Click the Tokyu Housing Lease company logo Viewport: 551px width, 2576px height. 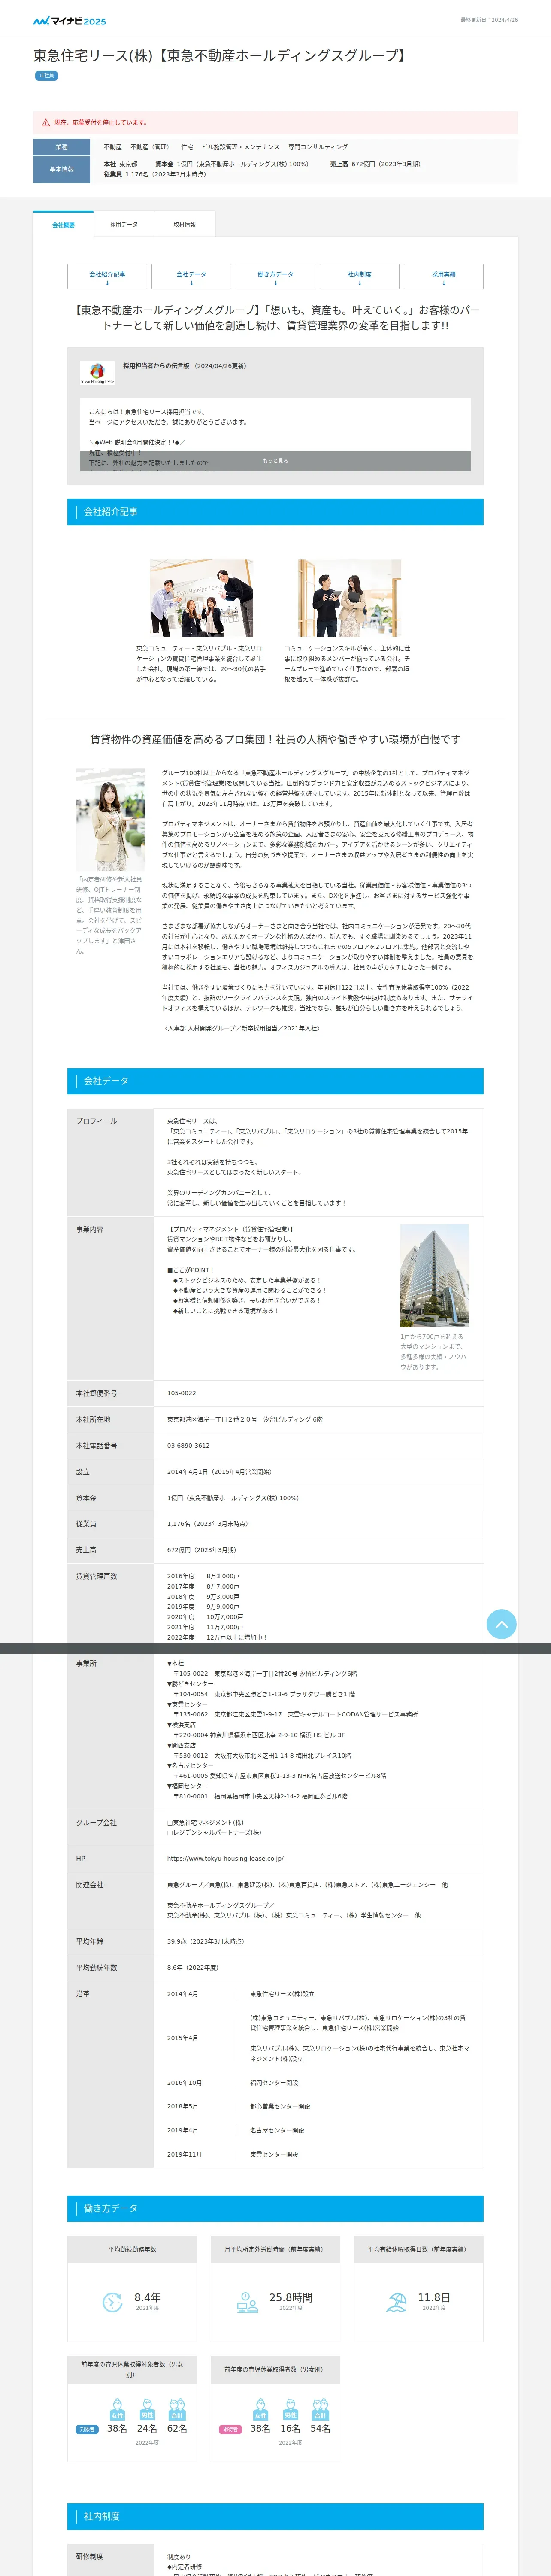(x=97, y=373)
